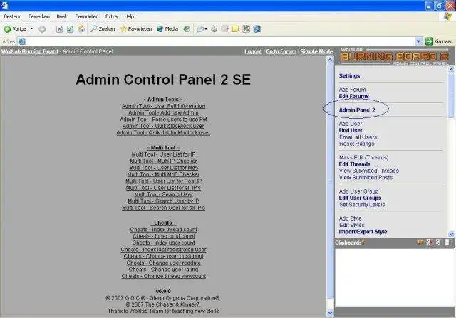Click the green Ga naar go button
Viewport: 456px width, 318px height.
[x=439, y=41]
